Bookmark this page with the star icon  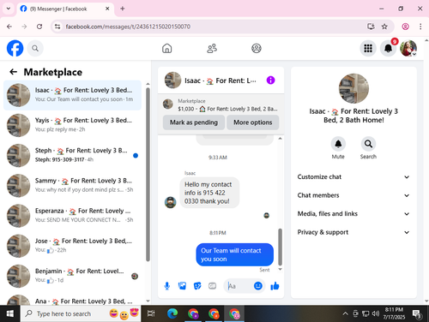[384, 27]
